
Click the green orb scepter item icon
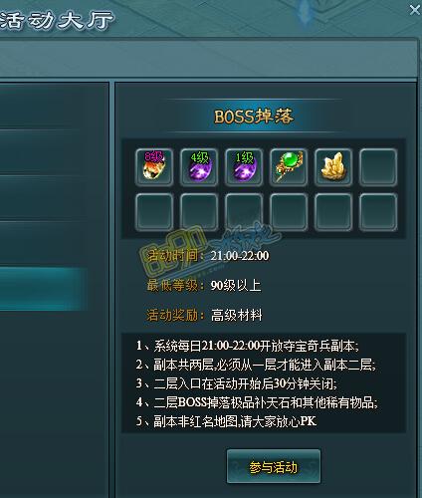pyautogui.click(x=289, y=167)
